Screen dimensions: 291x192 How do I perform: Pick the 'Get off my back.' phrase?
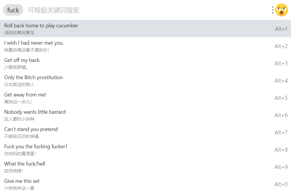145,63
